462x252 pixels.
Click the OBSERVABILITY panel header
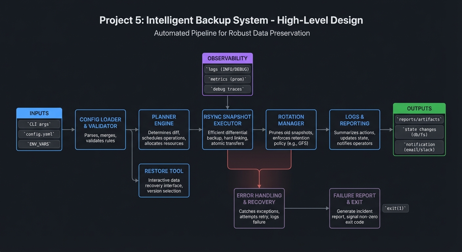point(227,58)
